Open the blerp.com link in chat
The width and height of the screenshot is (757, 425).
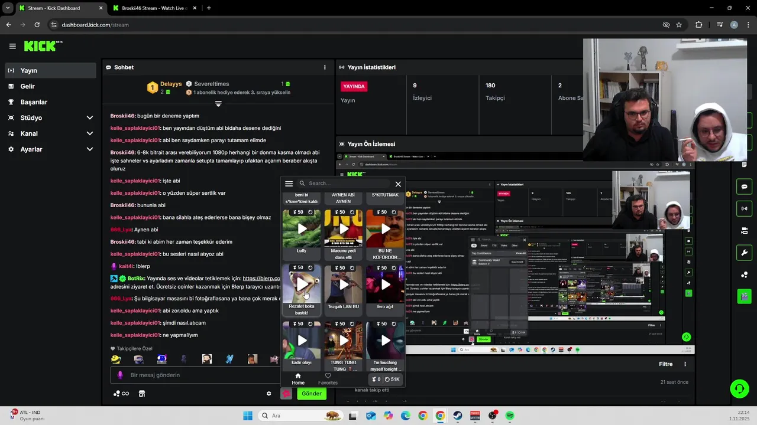tap(261, 278)
